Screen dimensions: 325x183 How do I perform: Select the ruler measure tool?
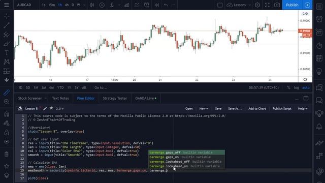(7, 93)
